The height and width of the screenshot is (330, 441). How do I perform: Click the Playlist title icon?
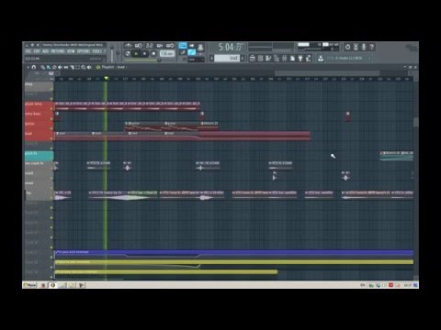(x=98, y=67)
